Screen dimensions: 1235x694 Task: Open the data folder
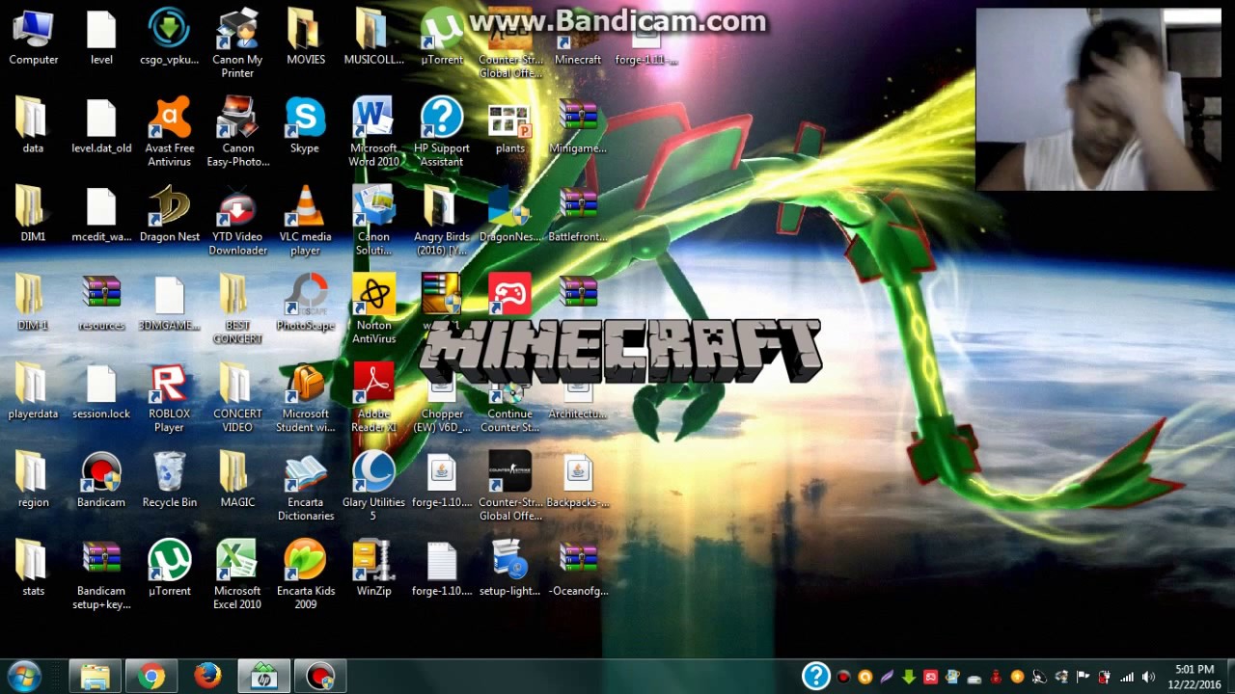click(33, 125)
